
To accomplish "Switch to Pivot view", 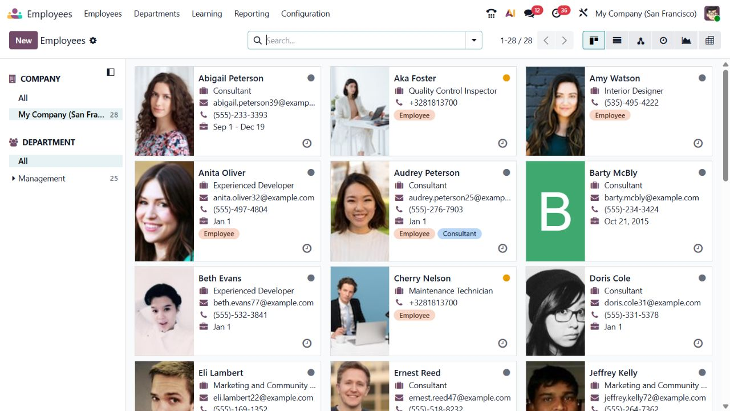I will click(709, 41).
